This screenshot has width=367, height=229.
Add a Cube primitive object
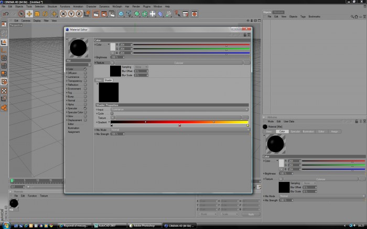[121, 14]
